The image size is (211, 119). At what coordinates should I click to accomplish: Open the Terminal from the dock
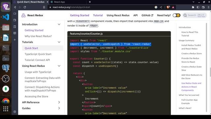point(6,48)
